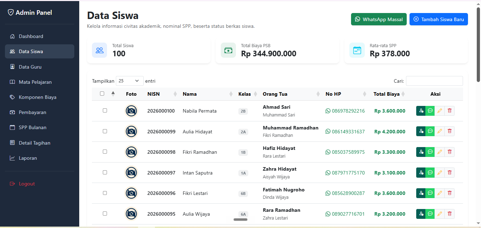The image size is (481, 228).
Task: Select Data Guru in sidebar
Action: [39, 67]
